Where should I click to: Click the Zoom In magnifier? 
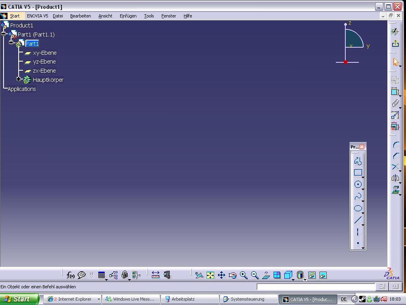tap(244, 275)
